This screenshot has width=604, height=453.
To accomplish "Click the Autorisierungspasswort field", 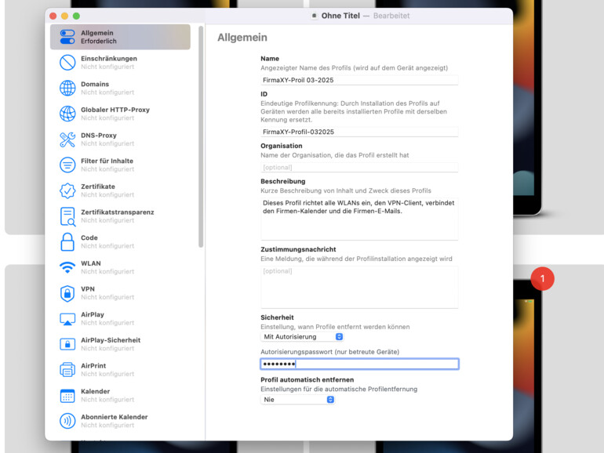I will (x=359, y=364).
